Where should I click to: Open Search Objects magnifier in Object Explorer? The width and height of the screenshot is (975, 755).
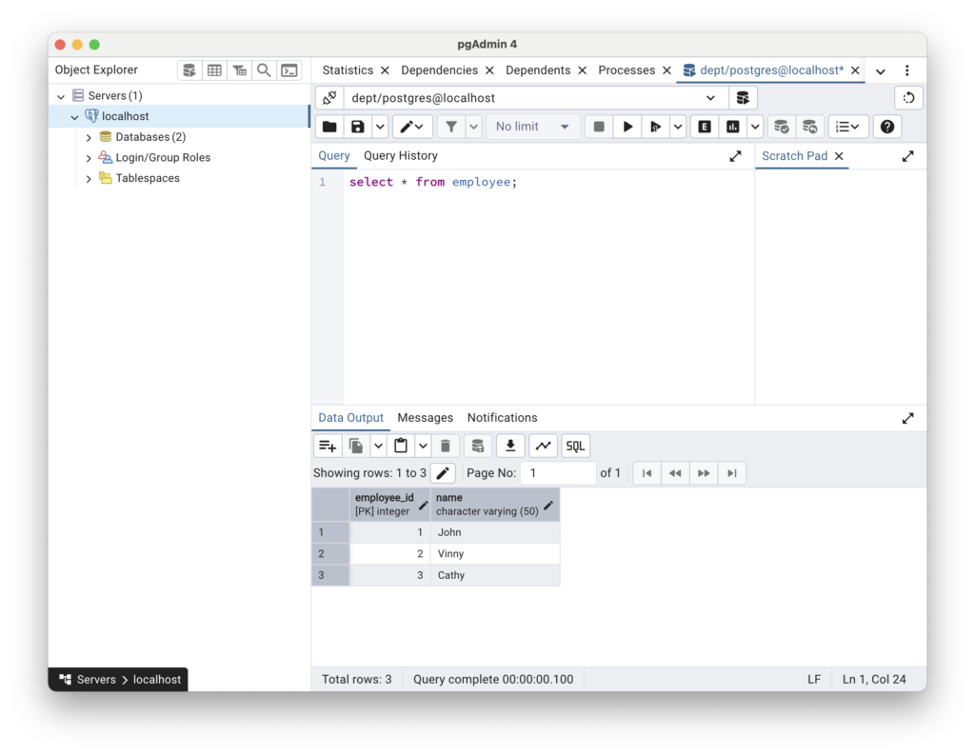click(x=264, y=70)
